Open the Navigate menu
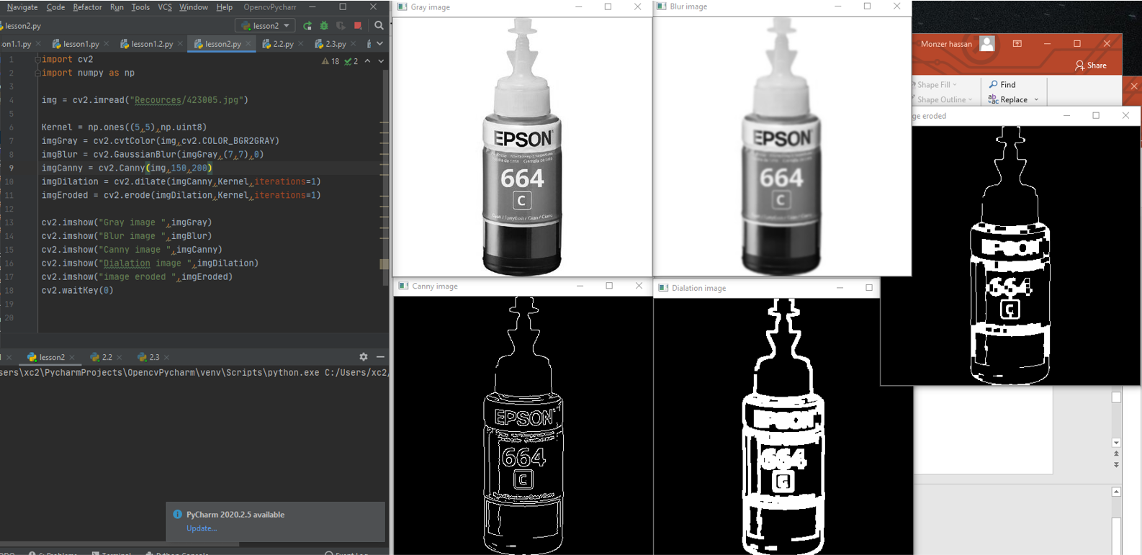 (22, 7)
